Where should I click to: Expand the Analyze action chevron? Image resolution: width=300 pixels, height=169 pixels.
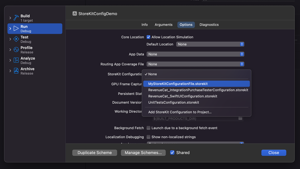tap(10, 60)
